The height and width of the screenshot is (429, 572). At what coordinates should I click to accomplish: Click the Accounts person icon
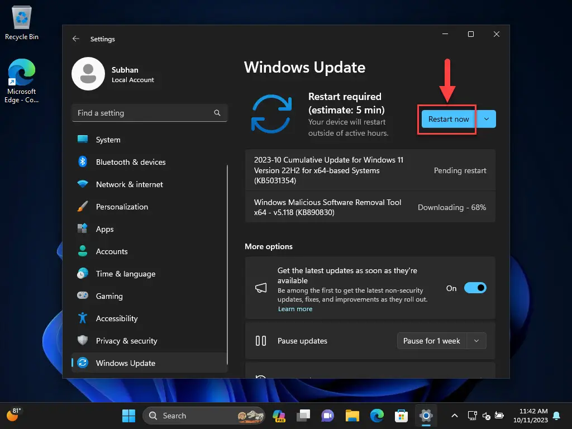(x=83, y=251)
